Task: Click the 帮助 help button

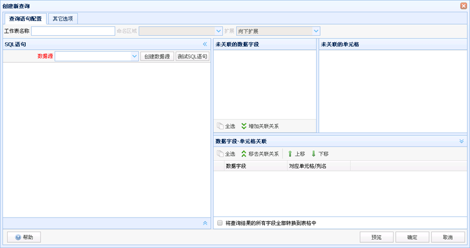Action: 24,237
